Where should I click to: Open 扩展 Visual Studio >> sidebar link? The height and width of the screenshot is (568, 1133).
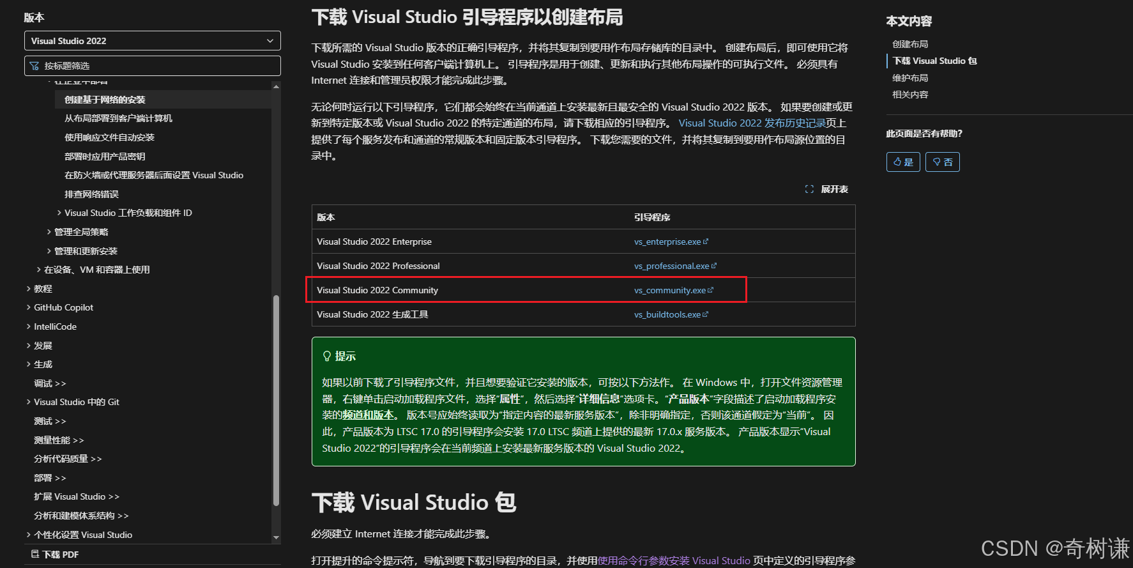(x=77, y=496)
